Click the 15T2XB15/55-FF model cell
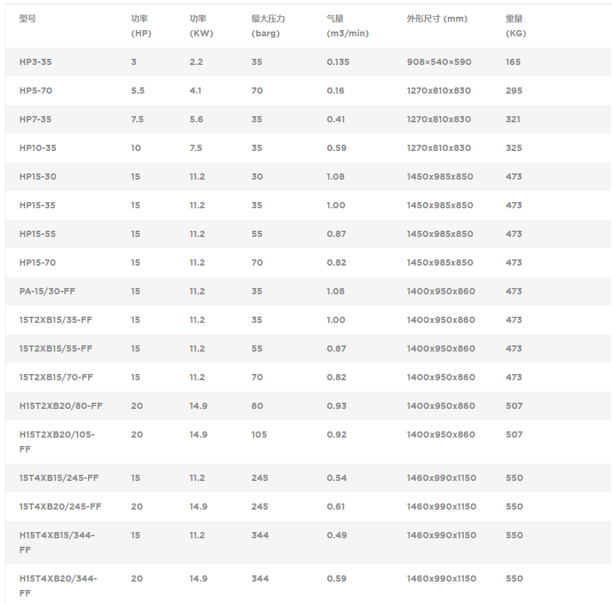The image size is (612, 604). 56,349
